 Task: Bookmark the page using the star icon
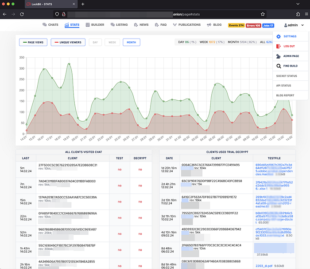coord(263,14)
